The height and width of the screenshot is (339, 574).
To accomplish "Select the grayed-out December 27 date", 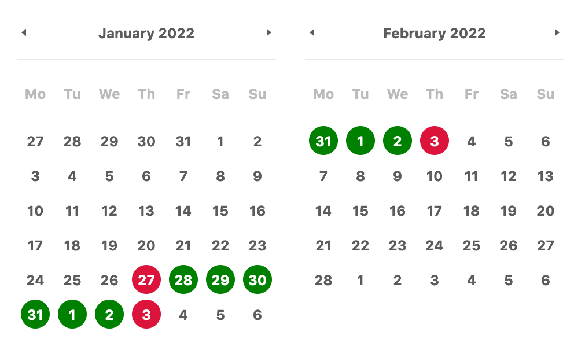I will tap(35, 141).
